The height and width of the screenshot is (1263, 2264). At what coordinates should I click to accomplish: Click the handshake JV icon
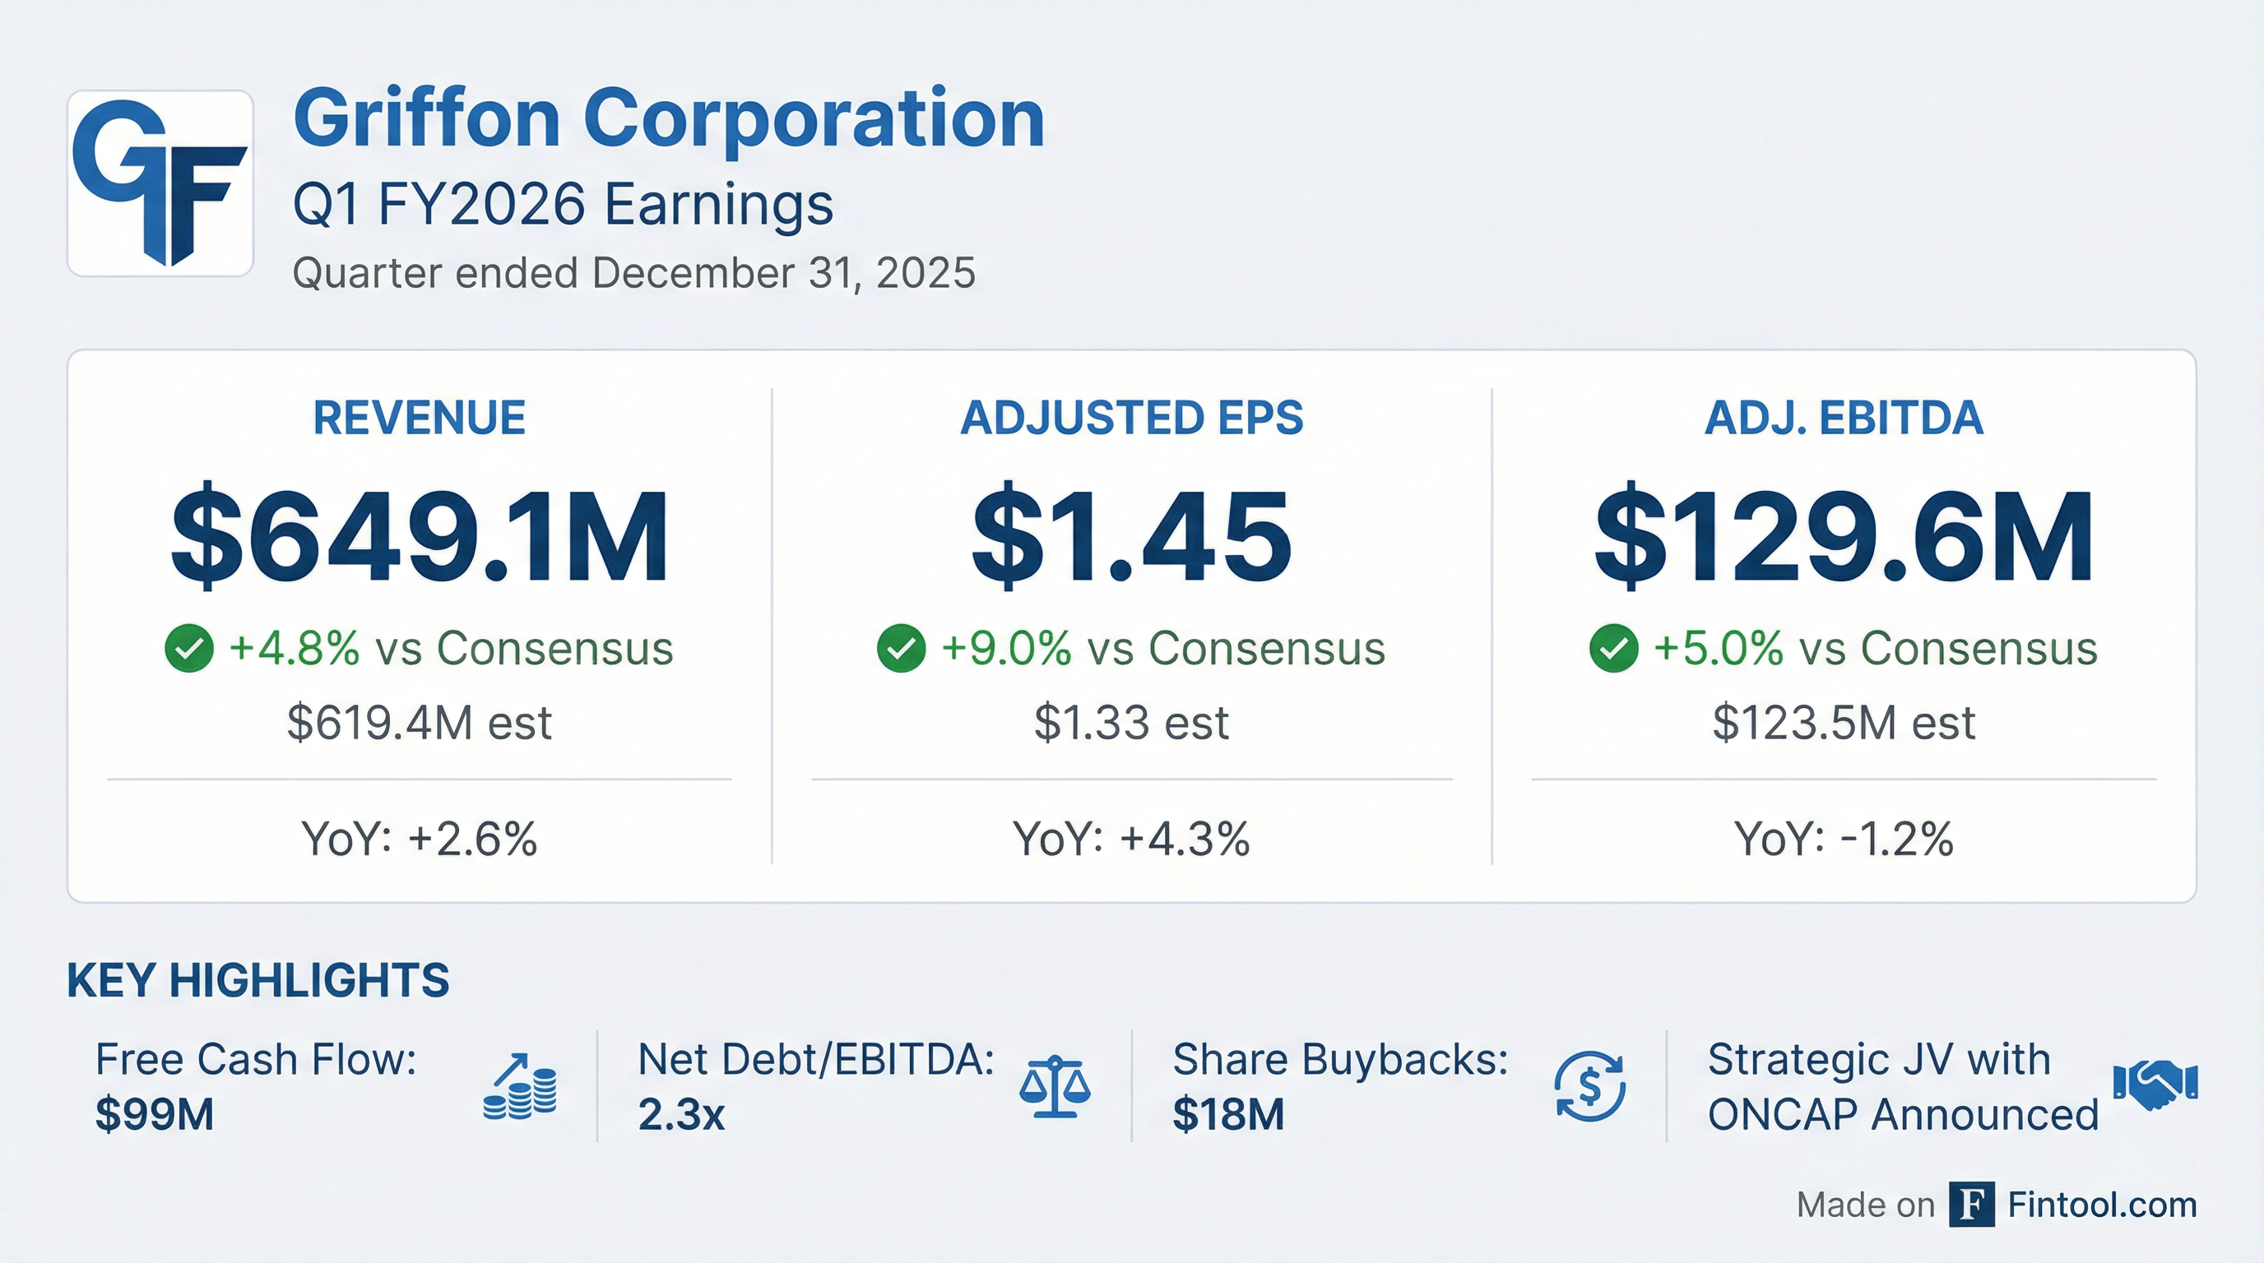[2155, 1085]
